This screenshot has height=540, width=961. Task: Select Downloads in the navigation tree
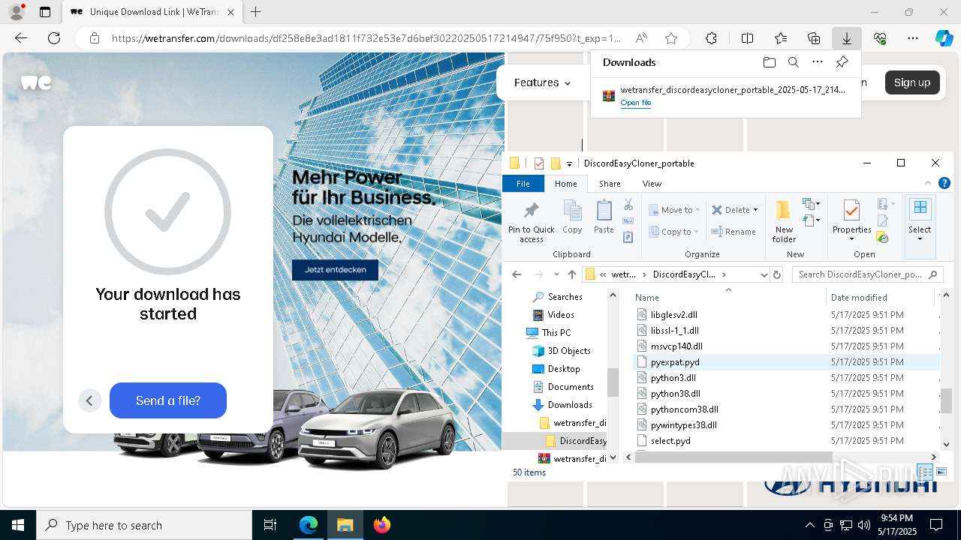[x=569, y=405]
